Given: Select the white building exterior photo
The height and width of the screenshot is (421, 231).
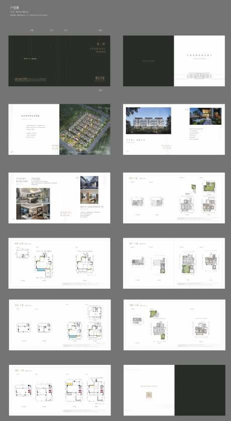Looking at the screenshot, I should (149, 121).
